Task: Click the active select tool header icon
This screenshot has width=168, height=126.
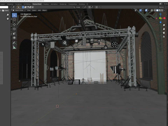Action: [19, 7]
